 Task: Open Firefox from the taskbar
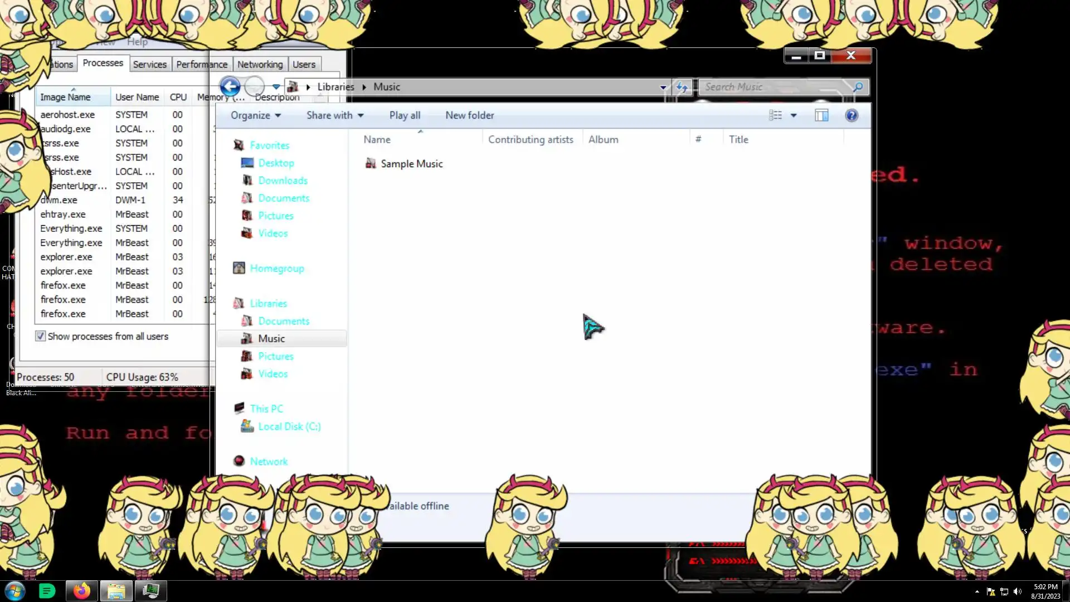(81, 591)
